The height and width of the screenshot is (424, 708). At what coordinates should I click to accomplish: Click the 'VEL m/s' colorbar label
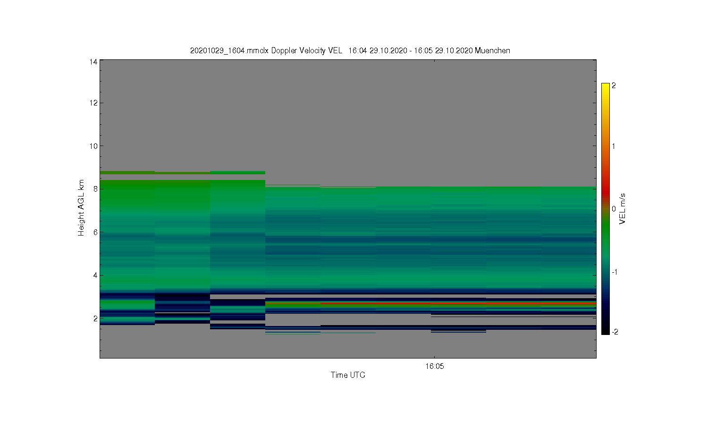click(623, 209)
